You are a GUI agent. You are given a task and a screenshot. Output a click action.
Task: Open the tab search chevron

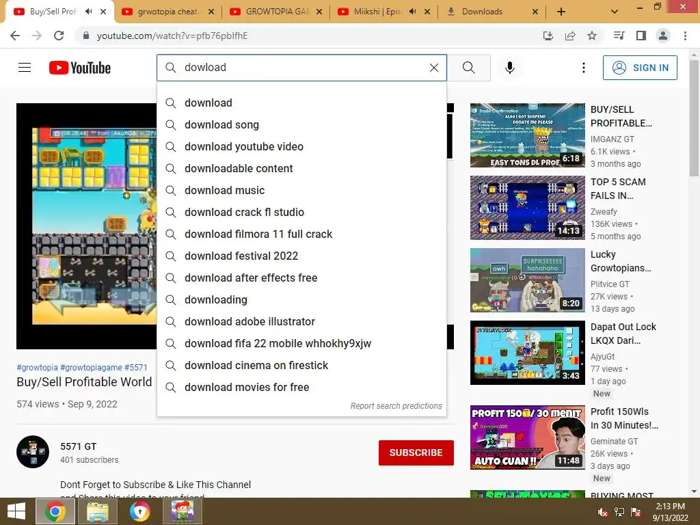coord(615,12)
